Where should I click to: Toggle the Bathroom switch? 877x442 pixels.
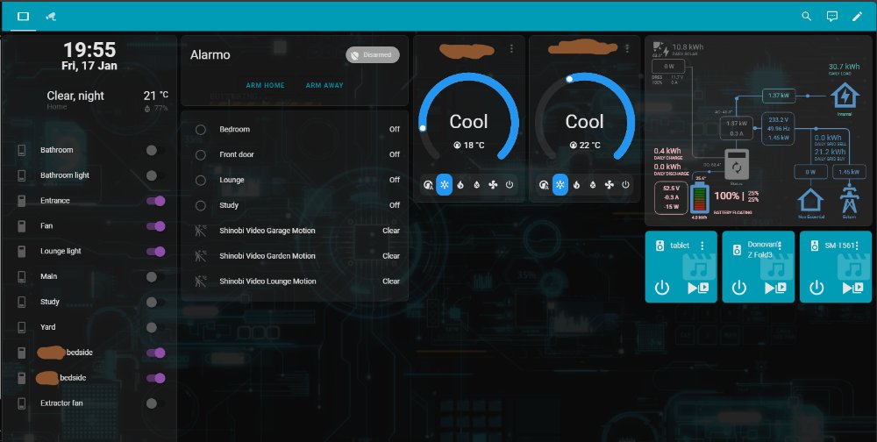click(x=155, y=150)
